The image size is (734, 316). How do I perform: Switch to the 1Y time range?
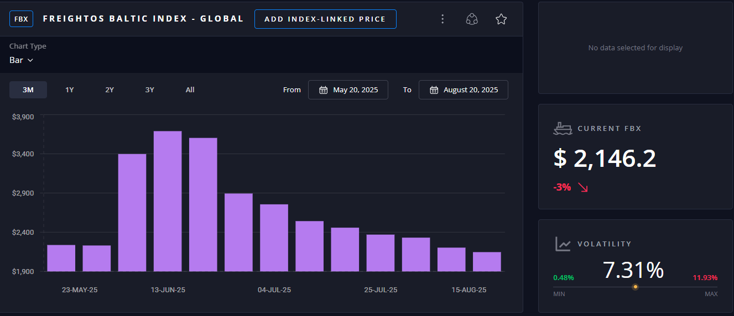(x=70, y=89)
